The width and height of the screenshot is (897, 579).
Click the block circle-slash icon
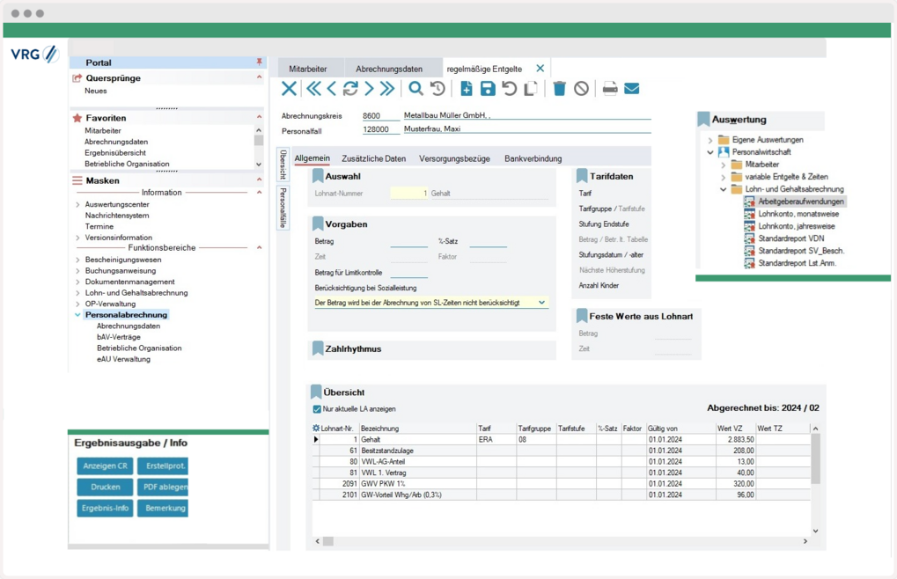click(x=581, y=89)
